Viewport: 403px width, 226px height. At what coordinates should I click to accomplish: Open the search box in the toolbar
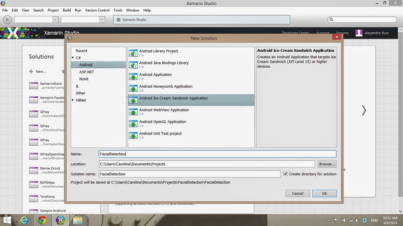click(362, 19)
